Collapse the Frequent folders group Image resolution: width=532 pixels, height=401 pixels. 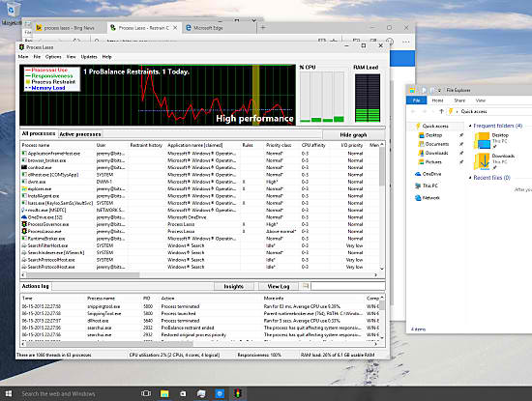pyautogui.click(x=470, y=126)
